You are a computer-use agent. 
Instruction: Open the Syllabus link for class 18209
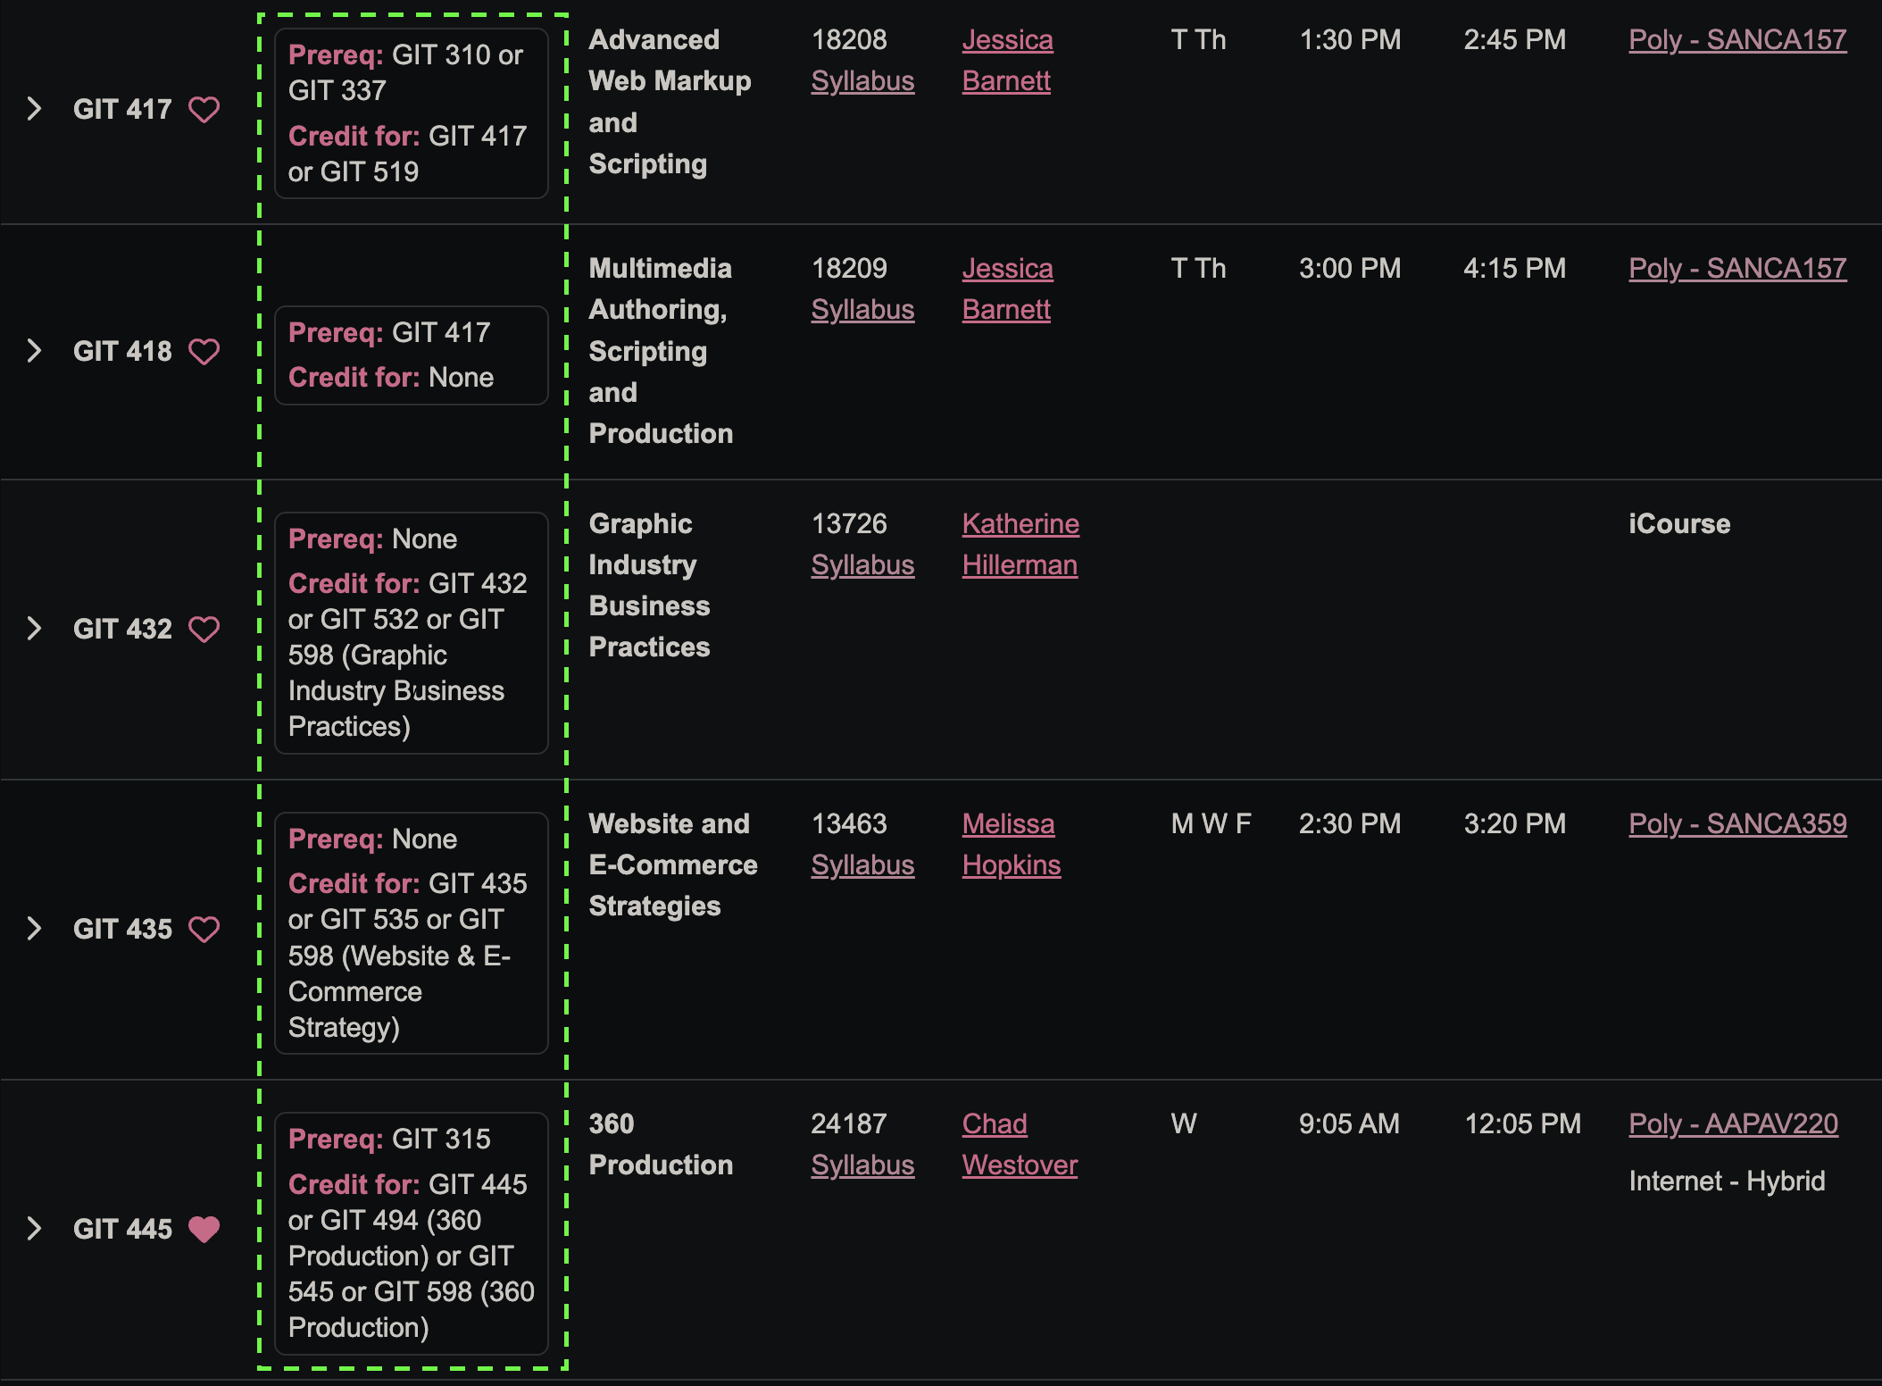click(862, 310)
